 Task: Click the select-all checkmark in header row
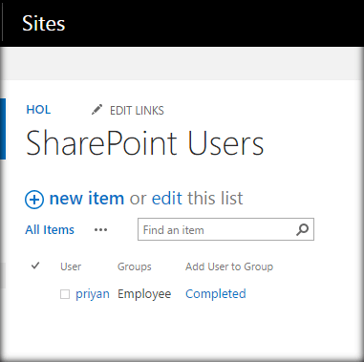(35, 266)
